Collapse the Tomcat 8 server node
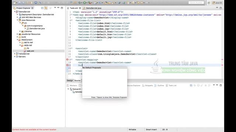The width and height of the screenshot is (236, 132). point(68,89)
